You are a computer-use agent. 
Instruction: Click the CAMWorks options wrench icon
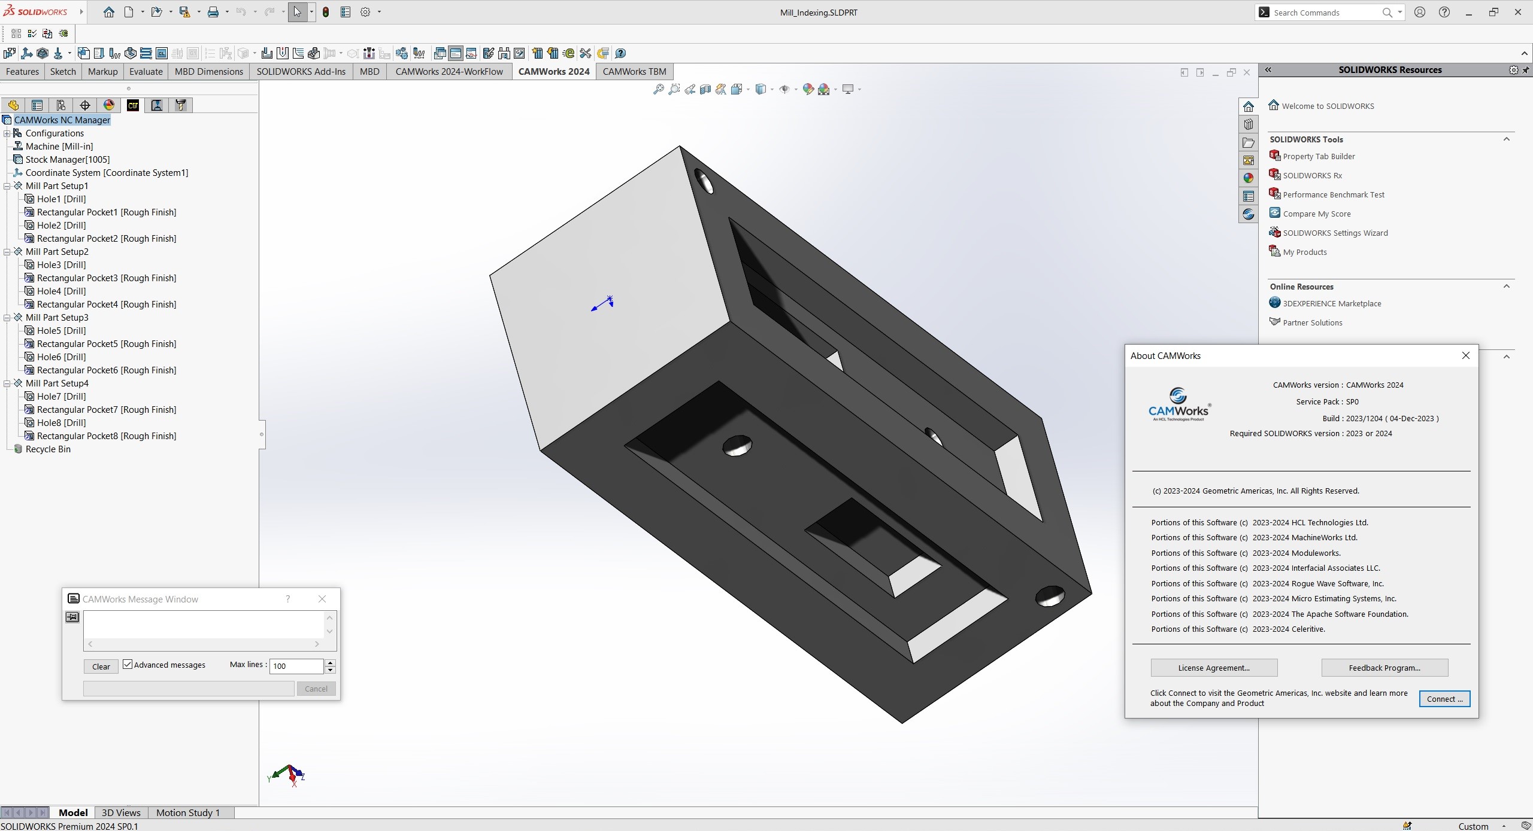585,53
